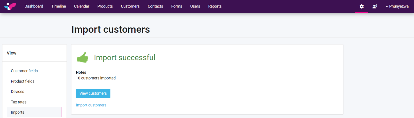Select Contacts in the navbar

[x=155, y=6]
